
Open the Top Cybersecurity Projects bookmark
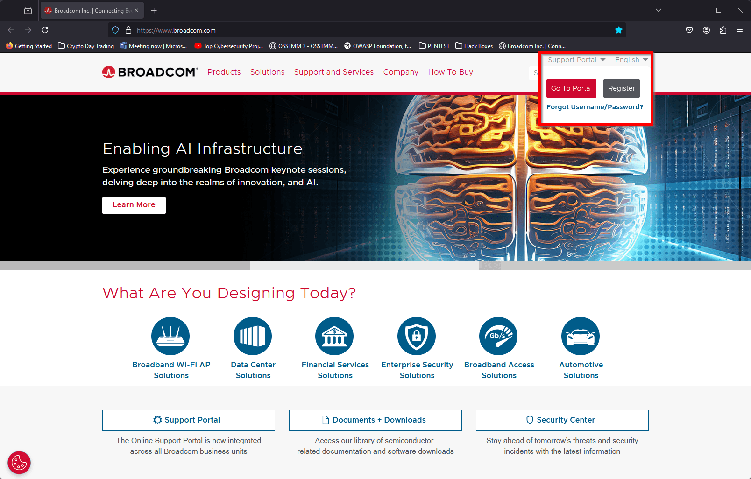[x=229, y=46]
